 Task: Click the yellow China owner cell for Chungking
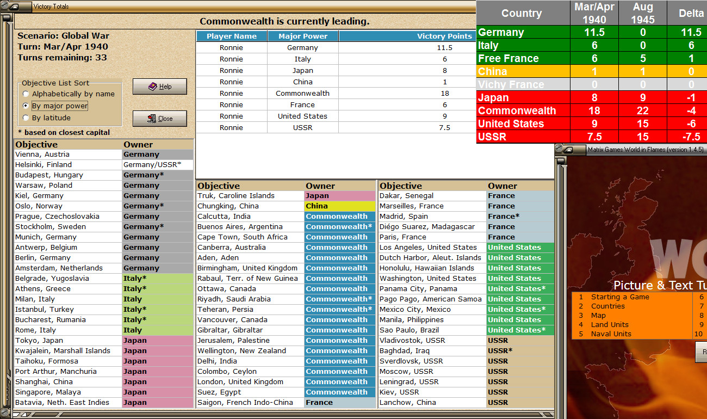point(340,206)
